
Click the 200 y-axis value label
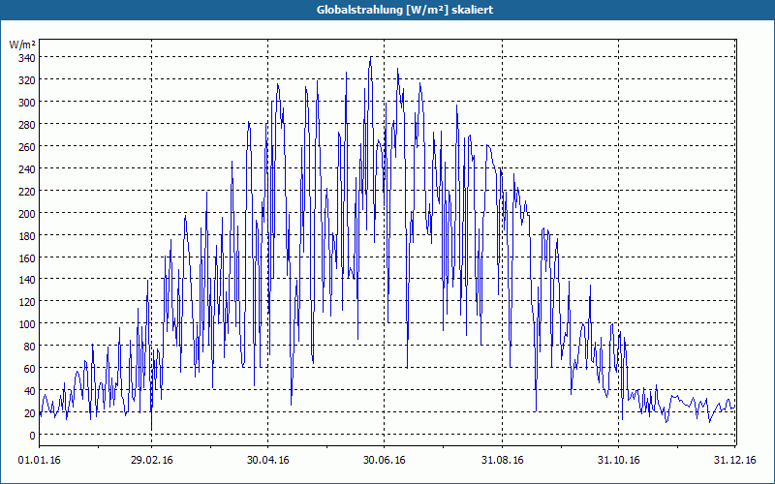pyautogui.click(x=27, y=213)
